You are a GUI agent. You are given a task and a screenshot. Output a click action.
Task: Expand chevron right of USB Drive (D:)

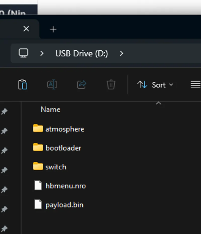point(122,53)
